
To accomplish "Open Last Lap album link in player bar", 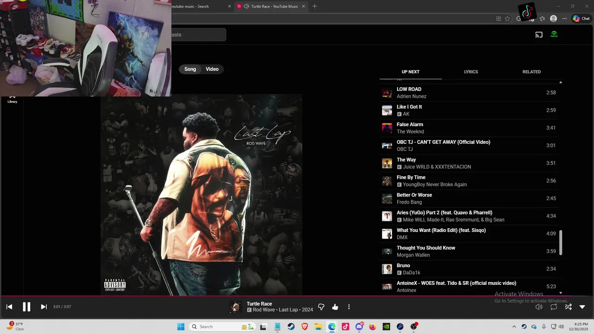I will (288, 310).
